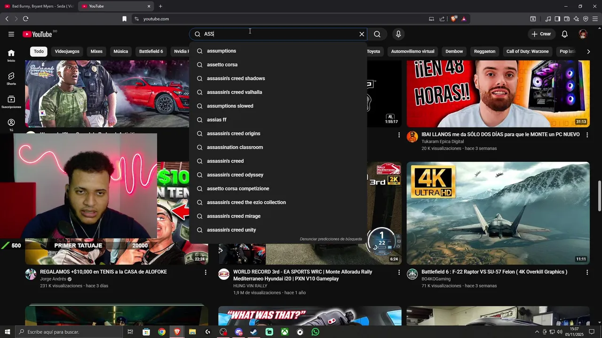Select the Videojuegos filter chip
The width and height of the screenshot is (602, 338).
click(67, 51)
